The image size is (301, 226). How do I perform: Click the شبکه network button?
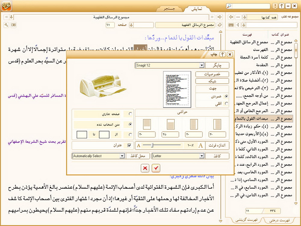pos(212,81)
